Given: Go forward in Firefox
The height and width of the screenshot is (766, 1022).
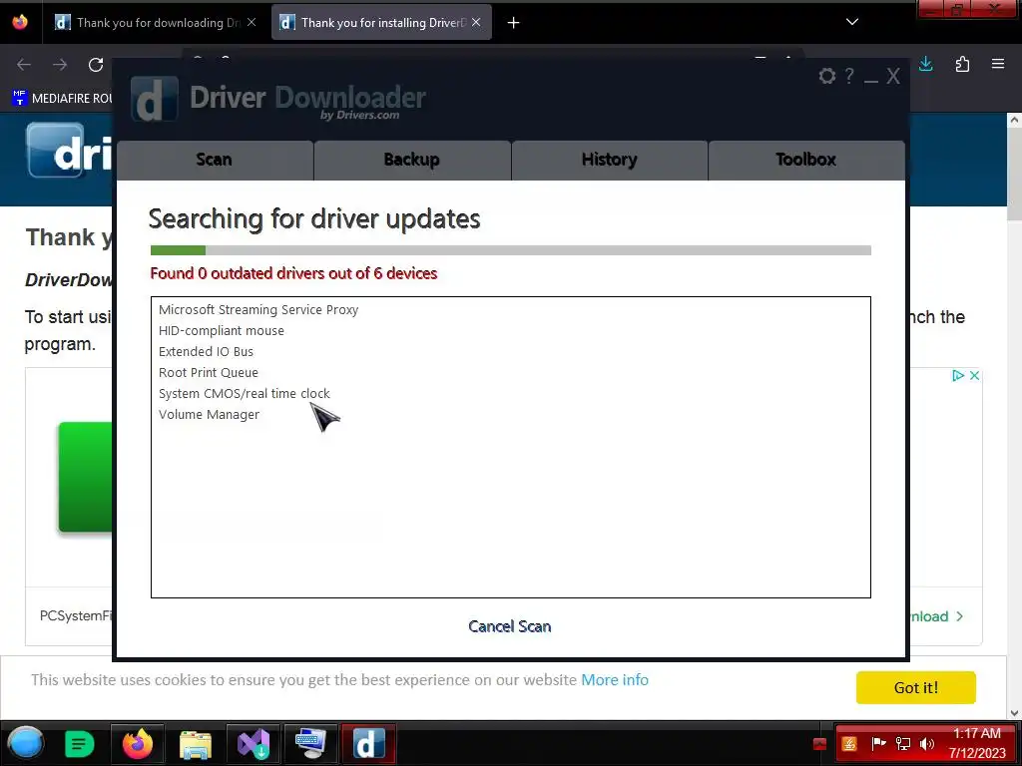Looking at the screenshot, I should click(60, 65).
